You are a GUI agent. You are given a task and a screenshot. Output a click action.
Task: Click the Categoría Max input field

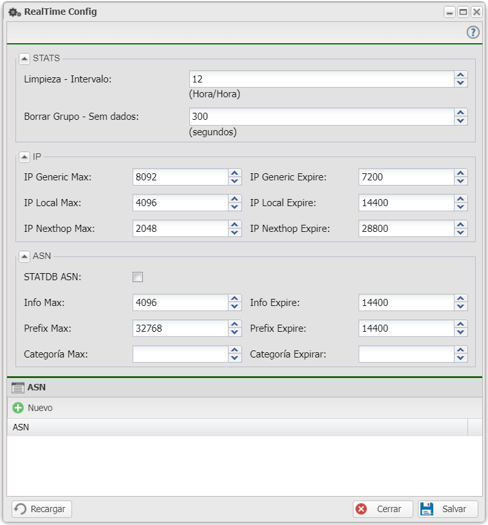(180, 354)
